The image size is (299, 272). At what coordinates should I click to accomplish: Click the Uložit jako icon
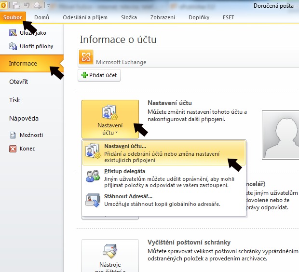(13, 33)
